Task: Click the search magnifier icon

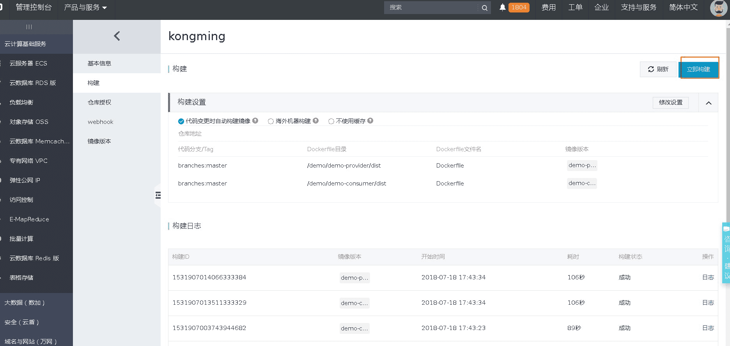Action: (x=484, y=8)
